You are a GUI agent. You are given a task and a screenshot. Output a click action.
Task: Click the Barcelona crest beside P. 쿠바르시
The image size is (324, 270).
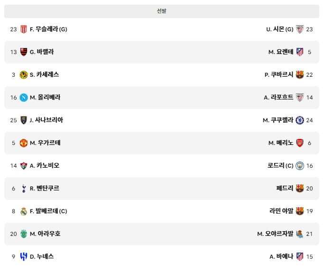coord(300,75)
